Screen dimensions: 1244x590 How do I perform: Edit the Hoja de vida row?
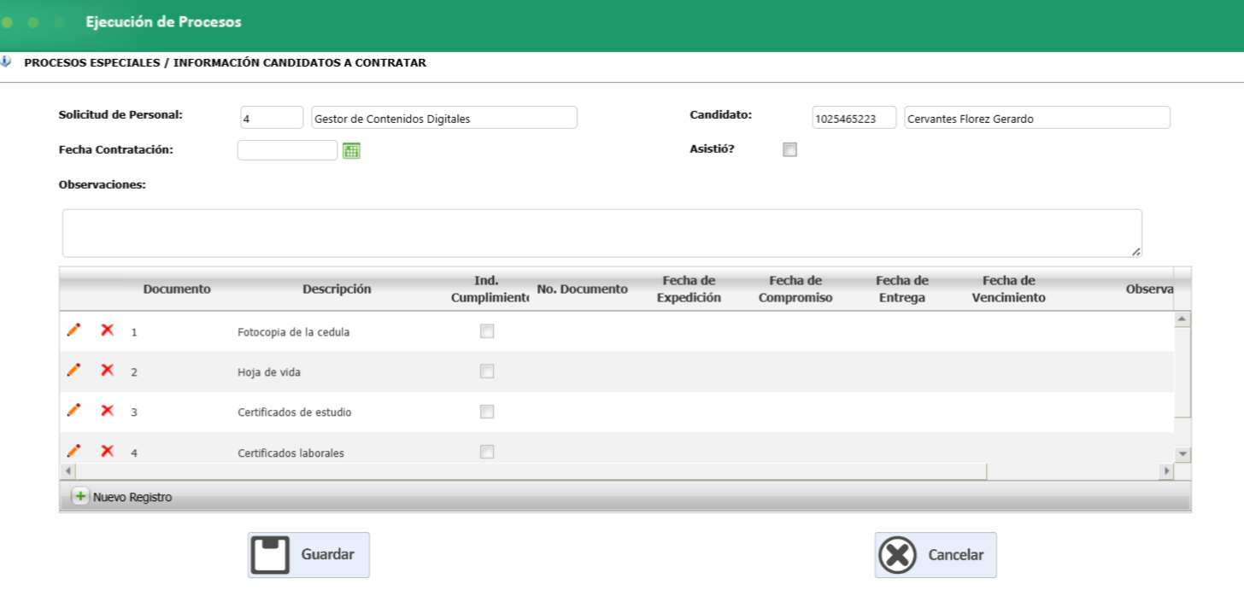coord(73,370)
